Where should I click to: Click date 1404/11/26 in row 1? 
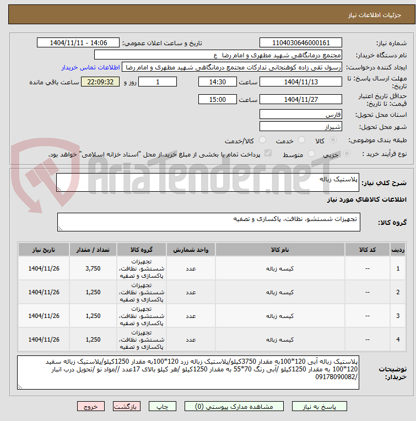(44, 268)
